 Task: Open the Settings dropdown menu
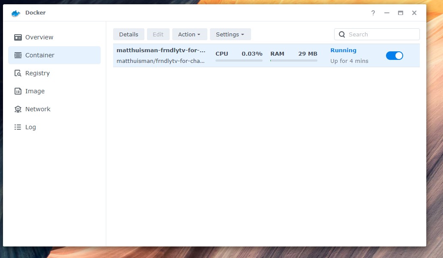point(230,34)
